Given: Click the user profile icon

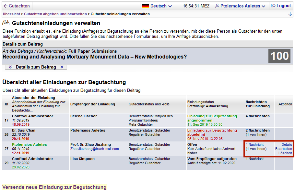Looking at the screenshot, I should click(217, 6).
